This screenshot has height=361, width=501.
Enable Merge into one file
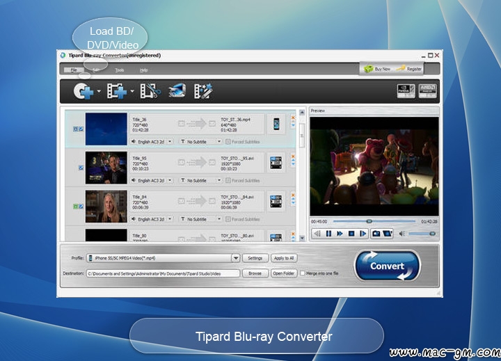303,273
